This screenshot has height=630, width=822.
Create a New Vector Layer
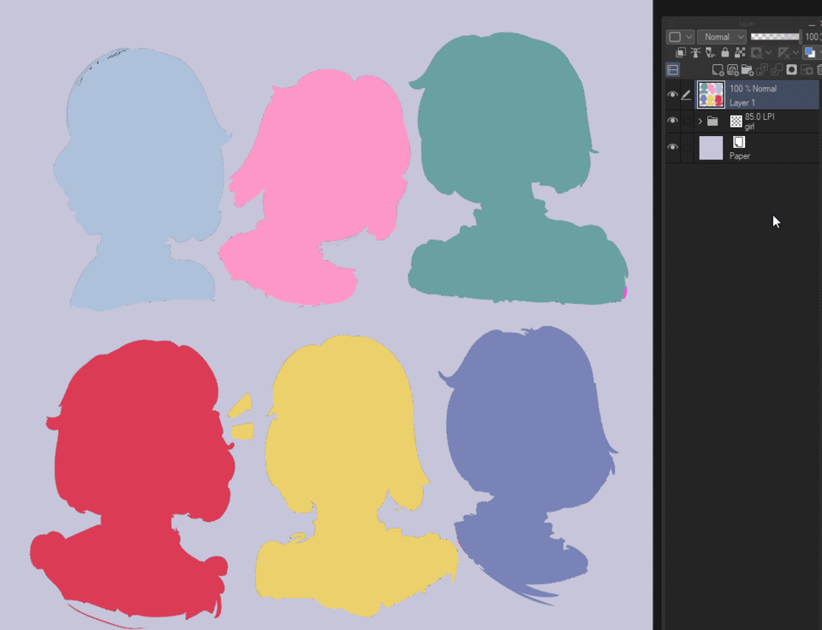click(x=732, y=69)
